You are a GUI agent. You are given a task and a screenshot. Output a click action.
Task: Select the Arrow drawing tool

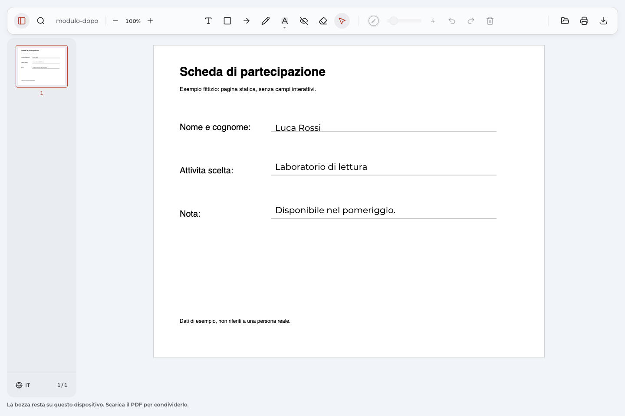[x=247, y=21]
